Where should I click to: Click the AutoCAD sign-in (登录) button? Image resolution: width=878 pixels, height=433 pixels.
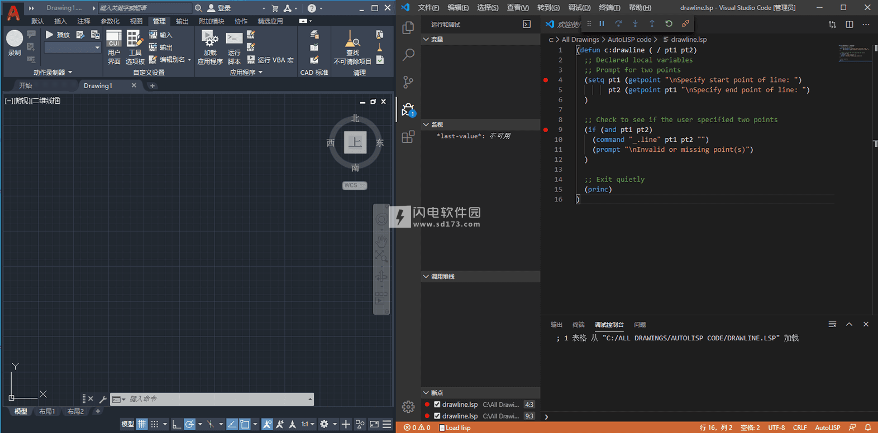click(219, 8)
